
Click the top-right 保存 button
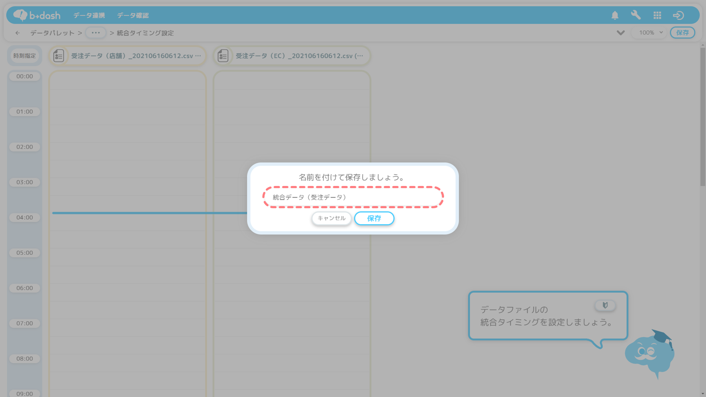[x=682, y=32]
